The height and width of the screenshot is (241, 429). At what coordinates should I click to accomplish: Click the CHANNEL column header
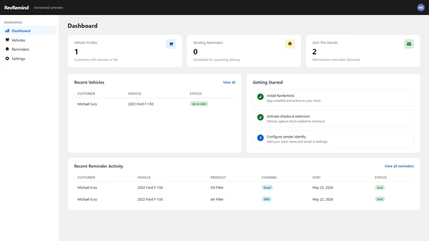[x=269, y=178]
